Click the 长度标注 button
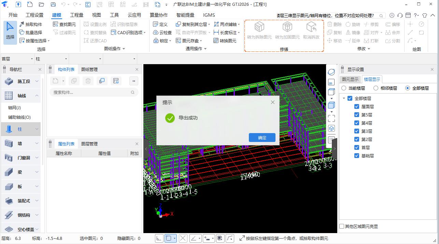Image resolution: width=439 pixels, height=244 pixels. coord(227,32)
